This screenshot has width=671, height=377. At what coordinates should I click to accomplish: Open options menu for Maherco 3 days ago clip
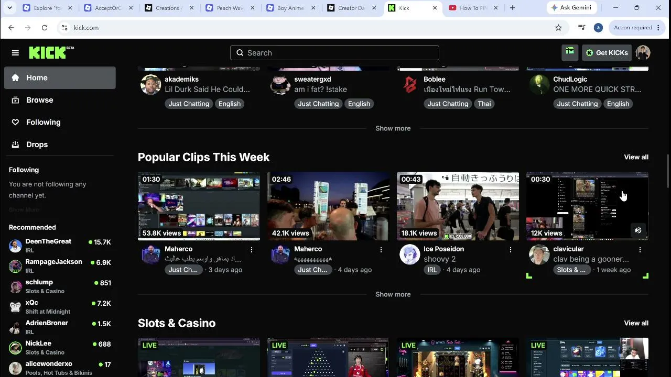pyautogui.click(x=252, y=250)
